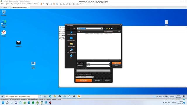Click the thumbnail bar layout icon

[64, 4]
